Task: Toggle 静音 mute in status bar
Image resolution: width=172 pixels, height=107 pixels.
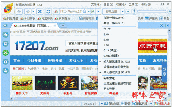Action: click(x=126, y=104)
